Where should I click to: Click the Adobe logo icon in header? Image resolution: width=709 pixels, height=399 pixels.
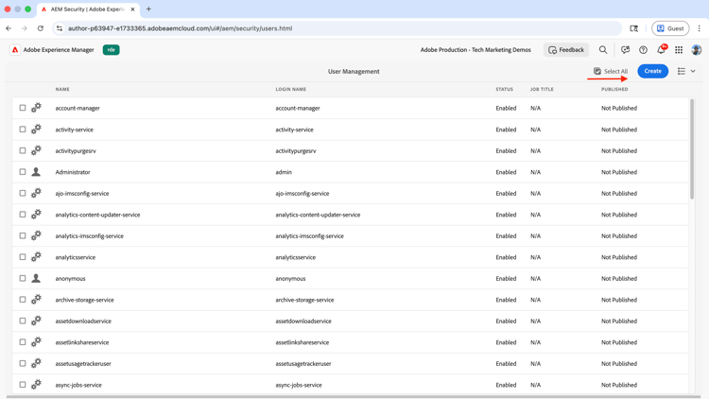[15, 50]
